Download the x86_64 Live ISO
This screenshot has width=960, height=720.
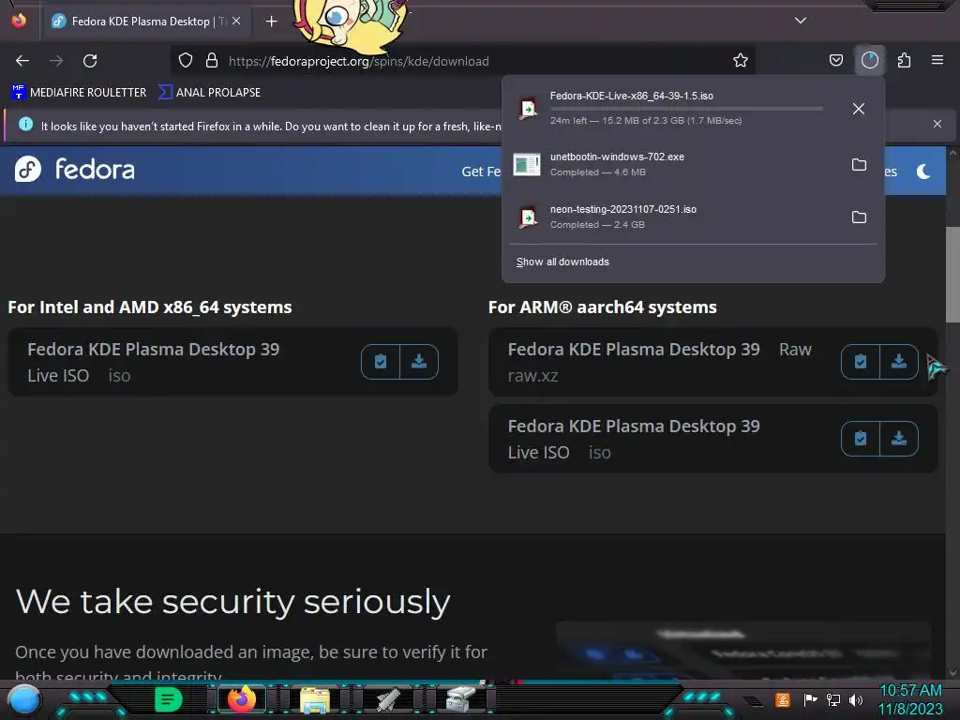coord(419,362)
